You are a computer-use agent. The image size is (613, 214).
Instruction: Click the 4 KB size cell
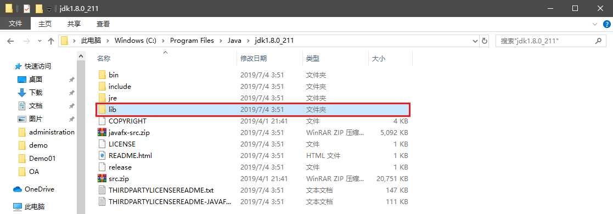click(x=401, y=121)
